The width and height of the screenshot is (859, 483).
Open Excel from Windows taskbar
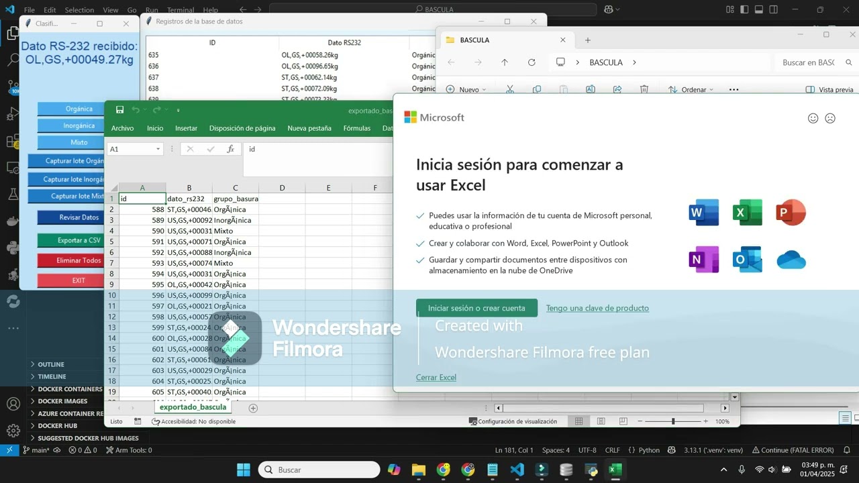click(x=615, y=470)
